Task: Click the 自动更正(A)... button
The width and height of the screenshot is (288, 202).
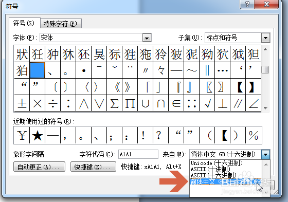Action: [39, 167]
